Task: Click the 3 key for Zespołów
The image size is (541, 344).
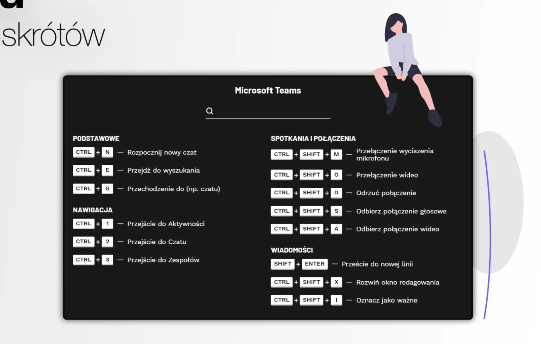Action: pyautogui.click(x=107, y=260)
